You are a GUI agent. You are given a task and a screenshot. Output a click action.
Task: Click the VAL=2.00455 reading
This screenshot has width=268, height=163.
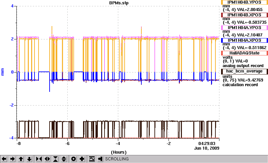(250, 10)
